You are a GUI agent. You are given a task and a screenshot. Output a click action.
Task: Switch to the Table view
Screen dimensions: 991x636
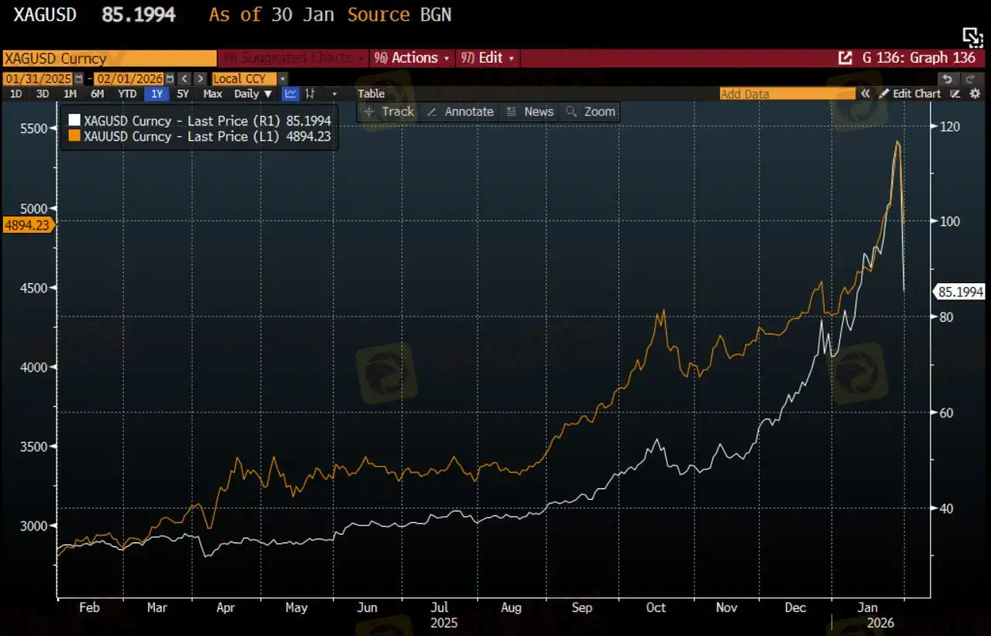pos(371,94)
